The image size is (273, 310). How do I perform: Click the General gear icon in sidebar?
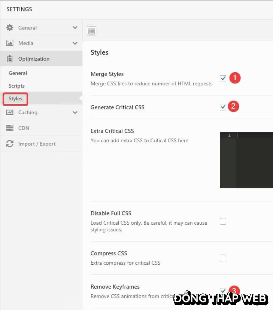click(10, 28)
